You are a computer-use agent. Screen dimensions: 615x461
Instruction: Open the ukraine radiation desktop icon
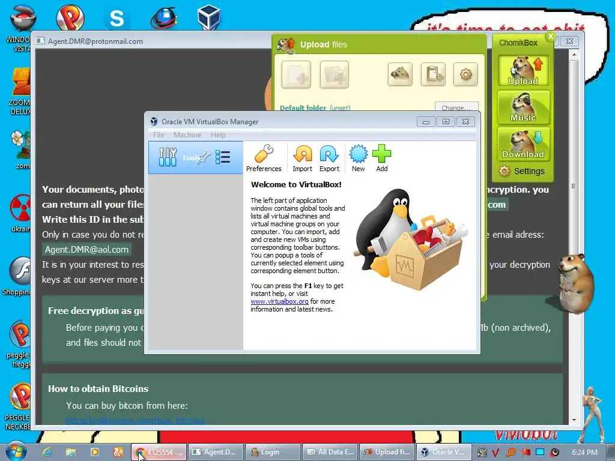tap(21, 213)
